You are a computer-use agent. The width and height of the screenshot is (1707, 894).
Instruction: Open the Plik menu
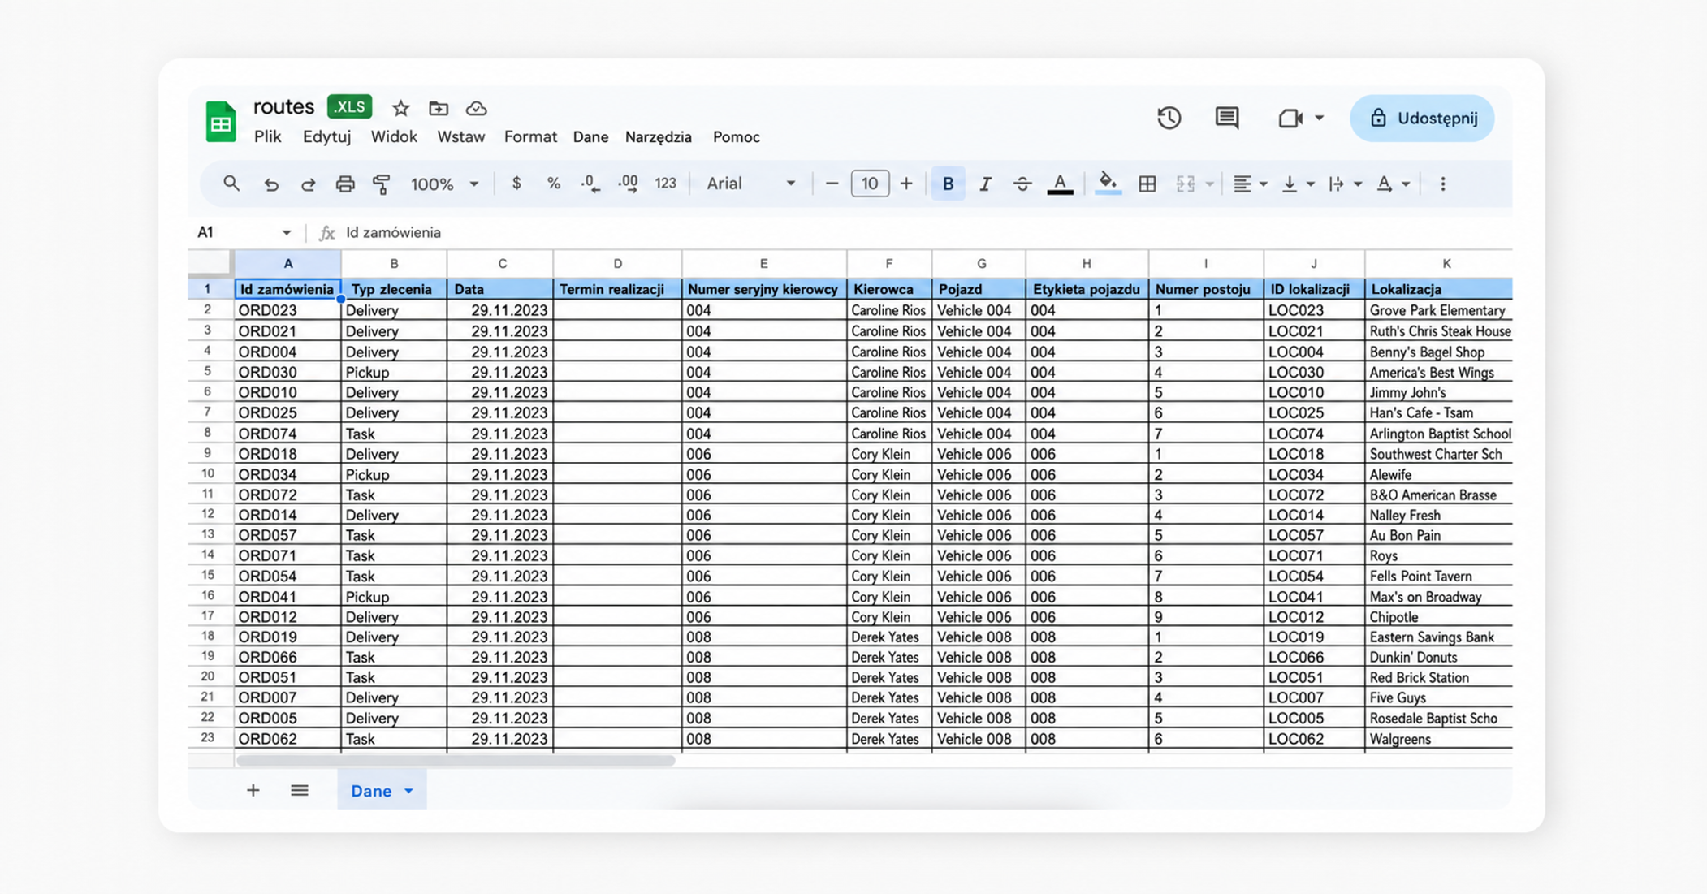(267, 137)
